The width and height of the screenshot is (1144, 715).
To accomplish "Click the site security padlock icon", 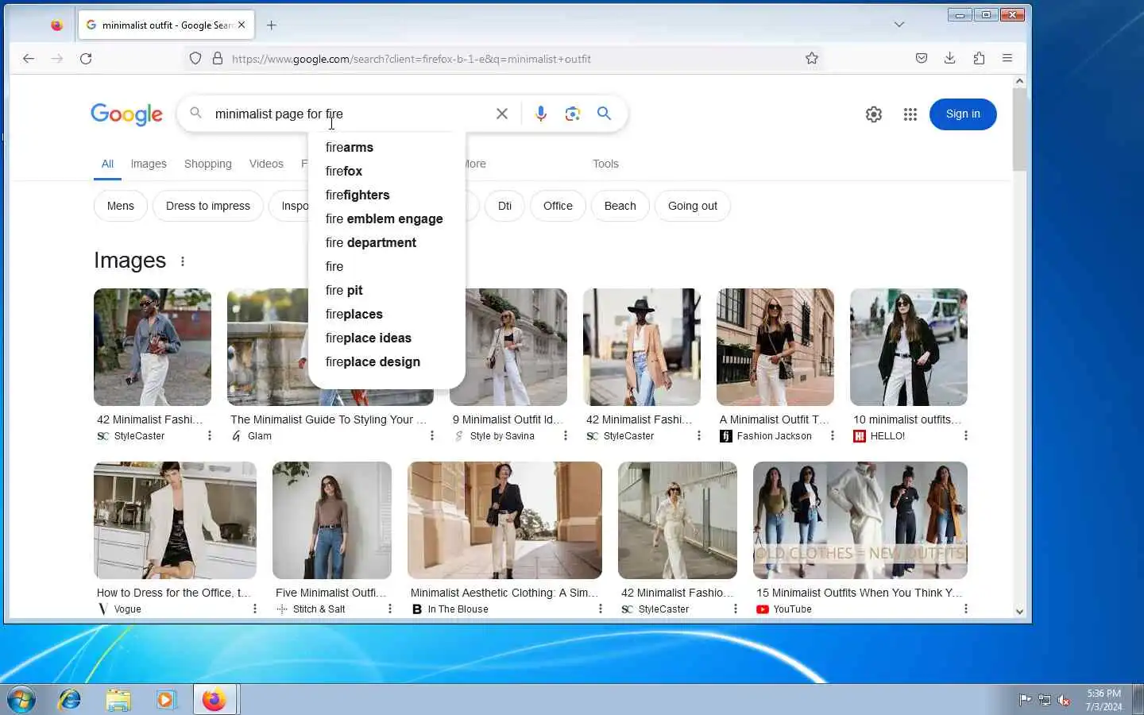I will [x=218, y=58].
